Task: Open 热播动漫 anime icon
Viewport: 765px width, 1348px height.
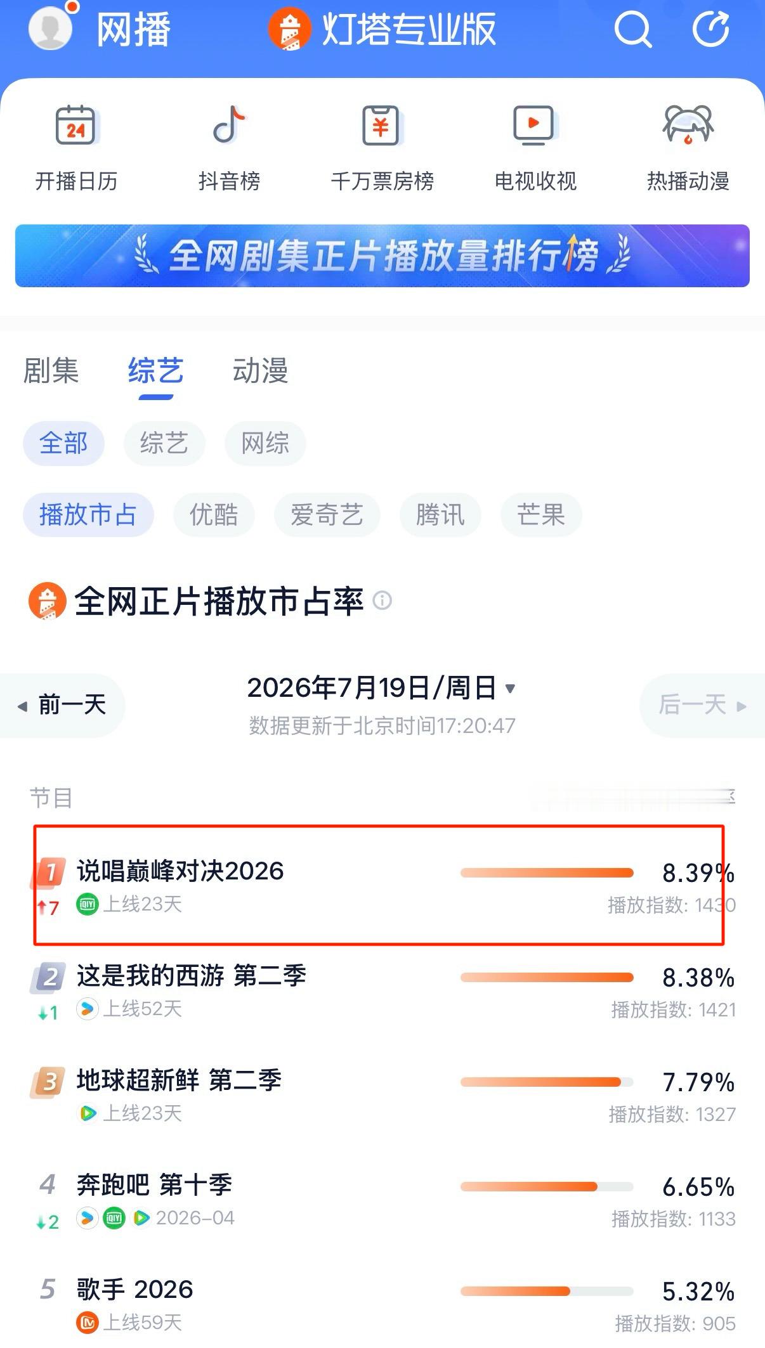Action: pos(688,125)
